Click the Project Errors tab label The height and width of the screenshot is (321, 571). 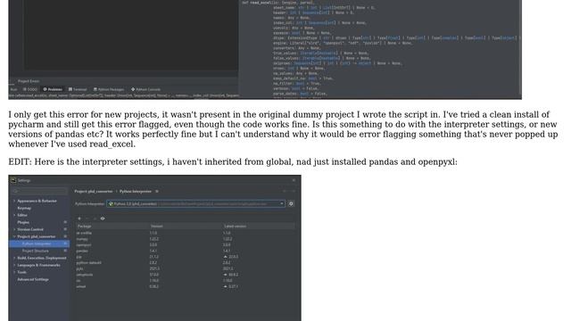tap(29, 81)
